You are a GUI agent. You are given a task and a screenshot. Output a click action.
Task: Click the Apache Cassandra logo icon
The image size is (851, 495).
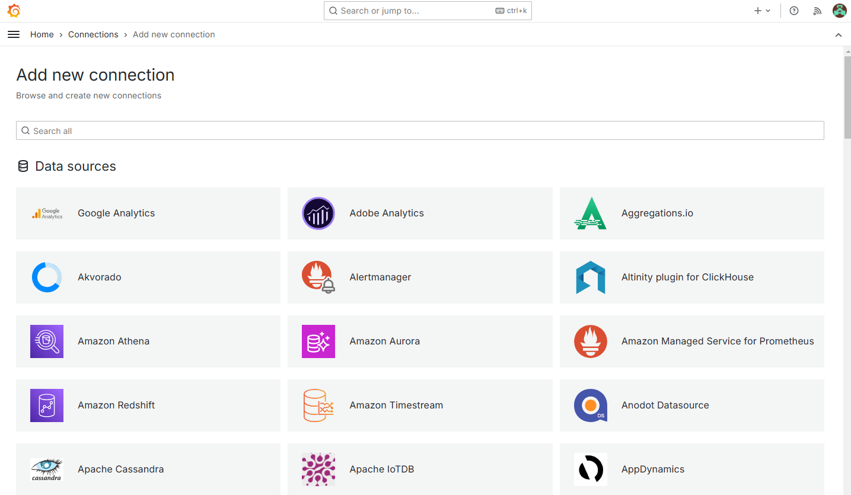click(47, 470)
